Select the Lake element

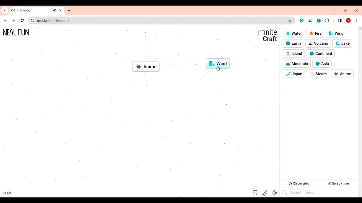pos(342,43)
